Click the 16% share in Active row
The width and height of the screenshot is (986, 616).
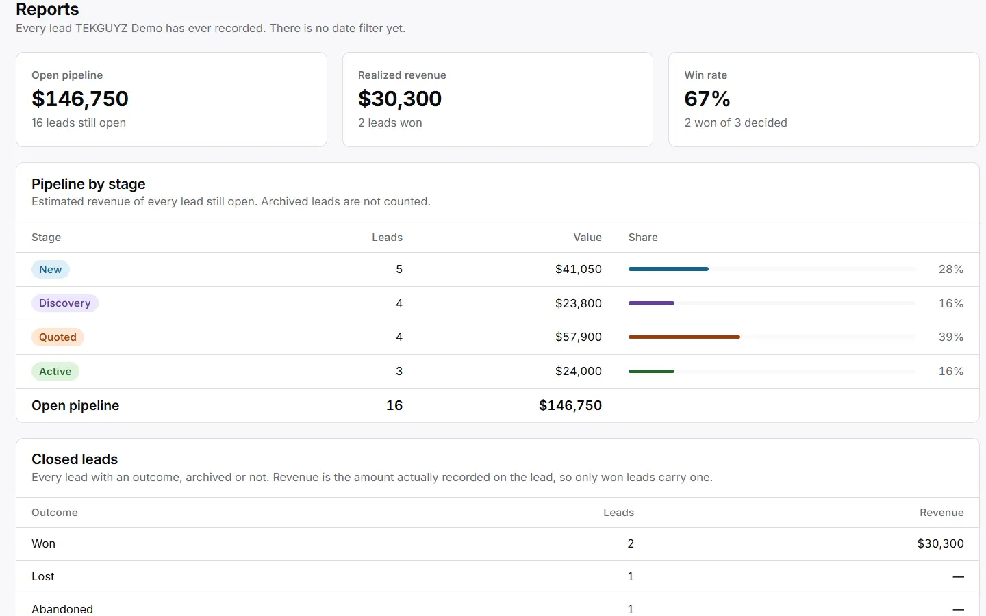(951, 372)
